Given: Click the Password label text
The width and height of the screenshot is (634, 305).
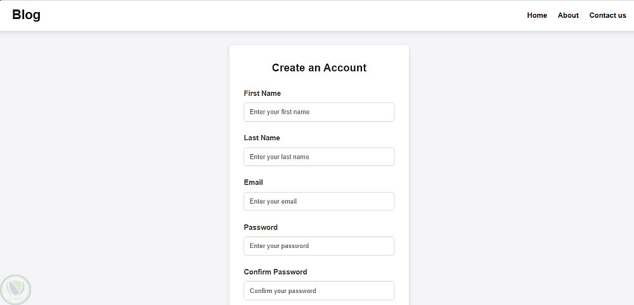Looking at the screenshot, I should [261, 227].
